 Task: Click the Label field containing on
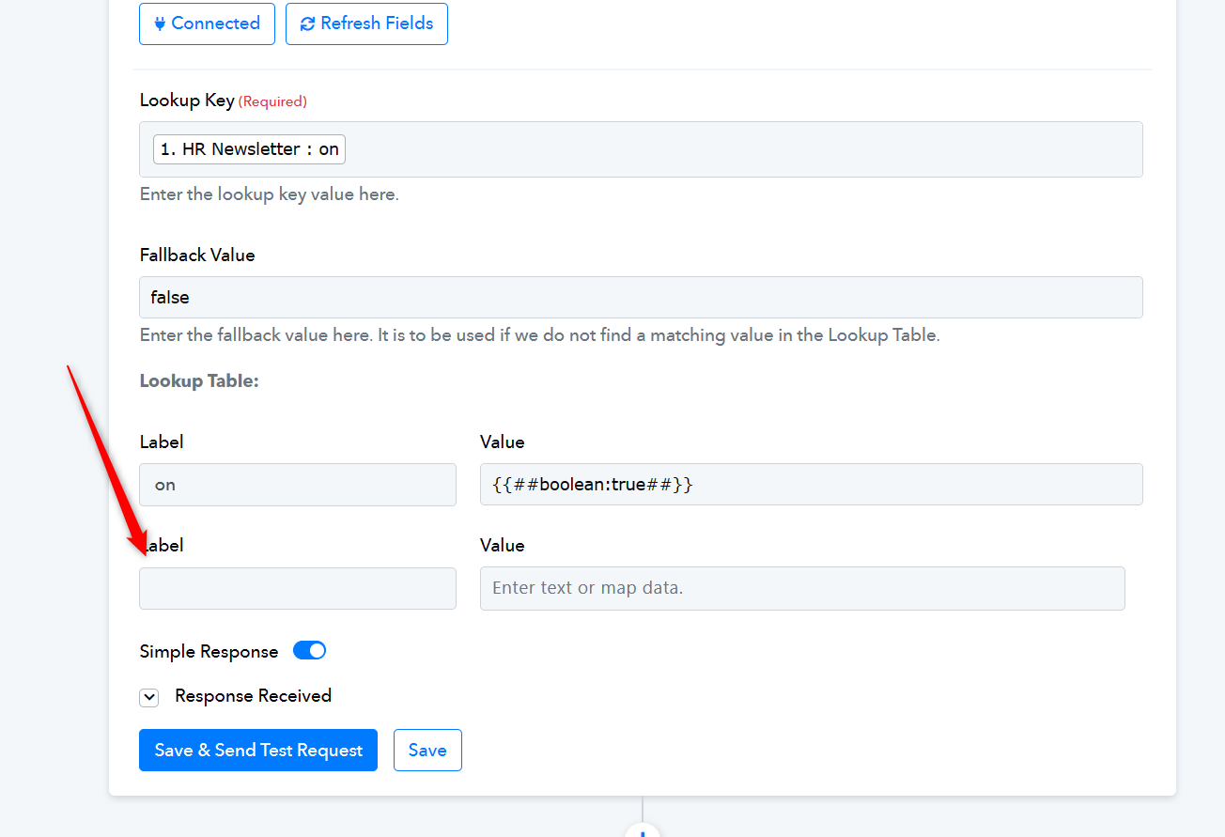click(298, 485)
